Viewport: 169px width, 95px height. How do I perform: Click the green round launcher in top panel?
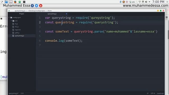(20, 2)
